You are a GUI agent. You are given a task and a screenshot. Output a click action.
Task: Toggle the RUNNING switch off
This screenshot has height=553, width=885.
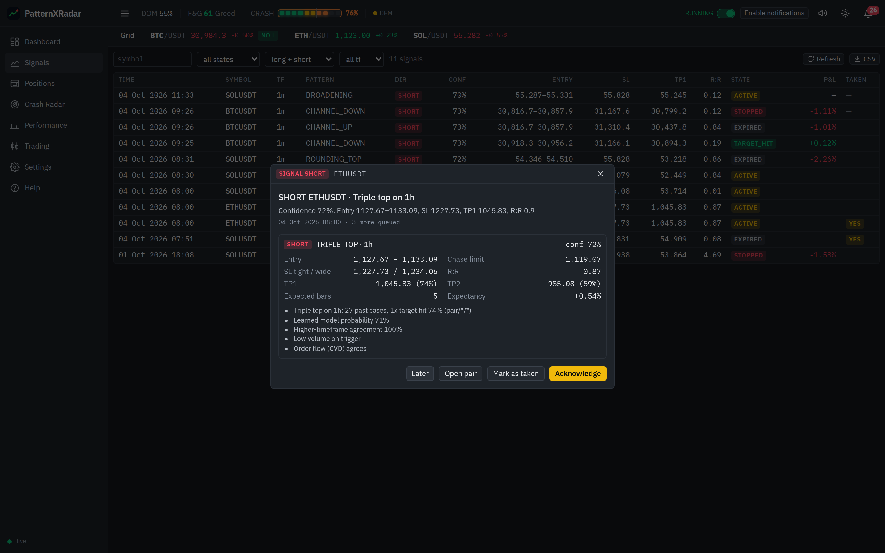tap(726, 13)
